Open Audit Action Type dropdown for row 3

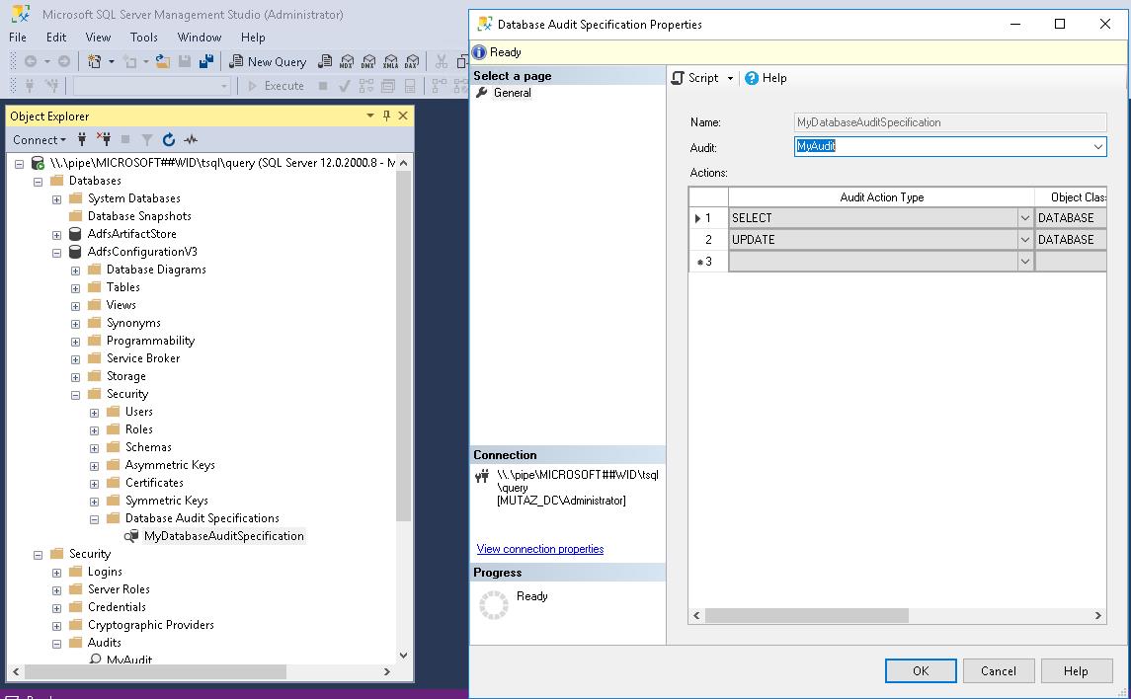point(1025,261)
